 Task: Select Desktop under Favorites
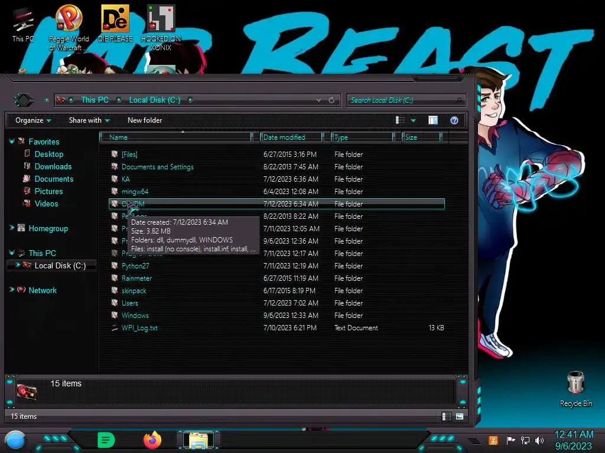click(49, 154)
